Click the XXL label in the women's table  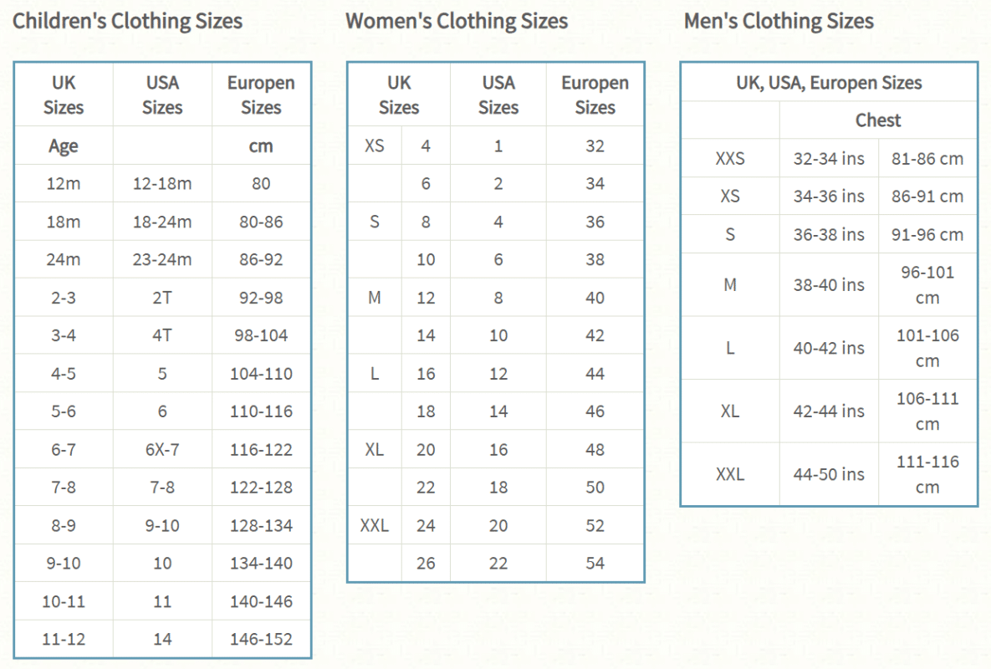click(374, 526)
